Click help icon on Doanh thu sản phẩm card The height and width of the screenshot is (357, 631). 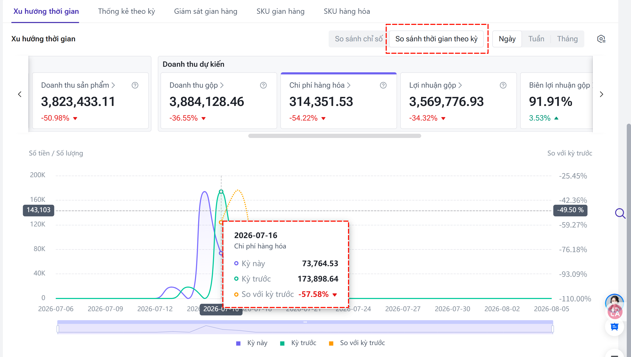135,85
